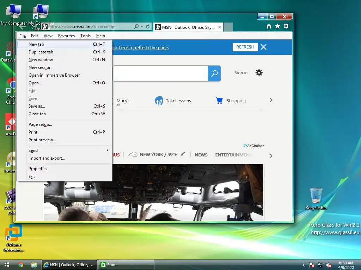The width and height of the screenshot is (361, 270).
Task: Focus the MSN web search box
Action: click(x=161, y=73)
